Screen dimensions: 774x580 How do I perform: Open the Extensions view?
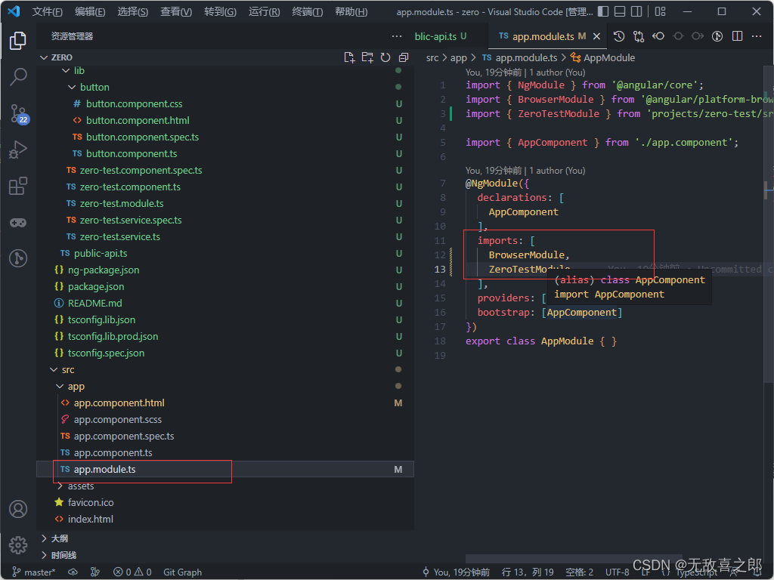(x=18, y=186)
